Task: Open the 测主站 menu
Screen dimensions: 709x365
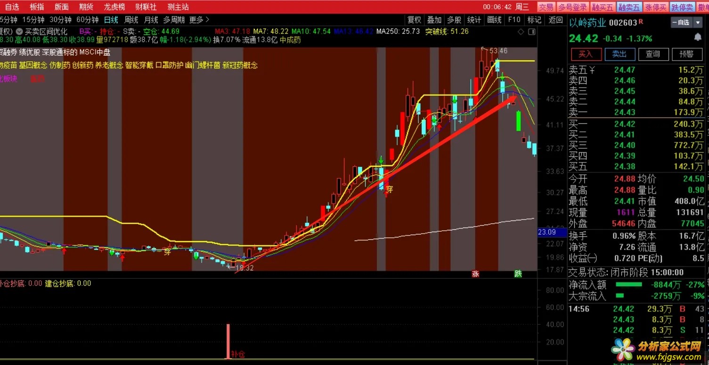Action: pos(178,7)
